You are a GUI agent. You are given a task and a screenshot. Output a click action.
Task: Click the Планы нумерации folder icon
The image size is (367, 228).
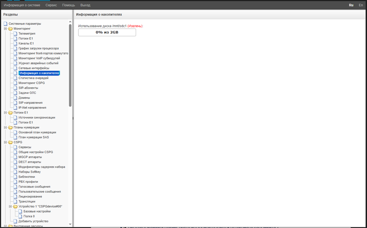tap(11, 128)
